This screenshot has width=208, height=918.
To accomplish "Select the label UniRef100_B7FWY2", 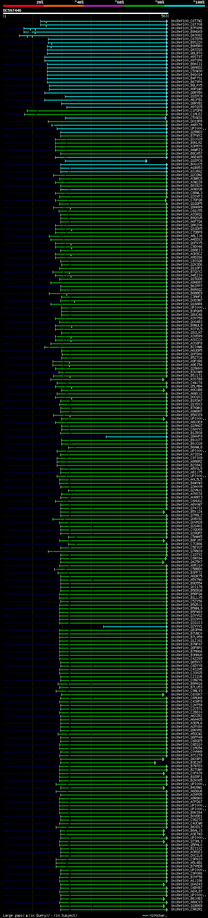I will (186, 135).
